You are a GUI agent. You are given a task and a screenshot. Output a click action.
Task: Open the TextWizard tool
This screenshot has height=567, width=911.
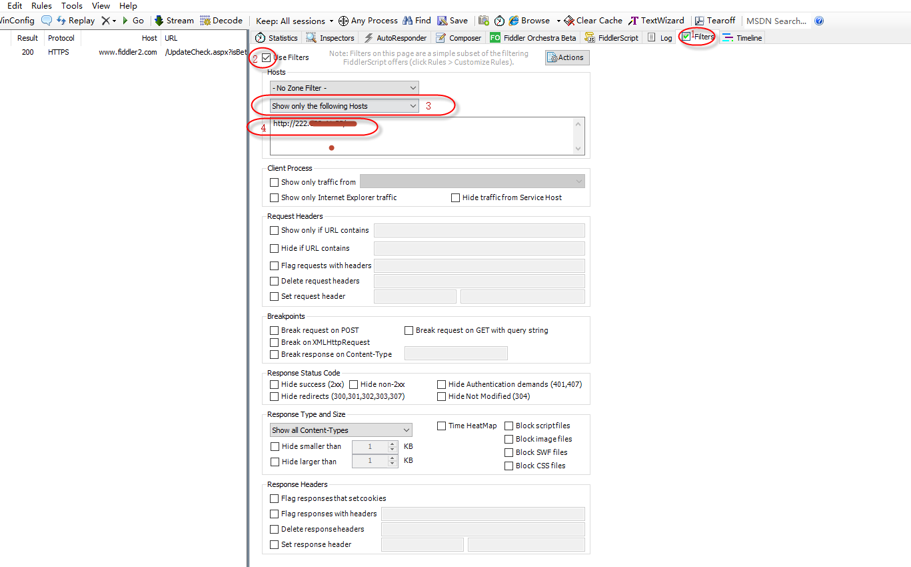pos(656,21)
